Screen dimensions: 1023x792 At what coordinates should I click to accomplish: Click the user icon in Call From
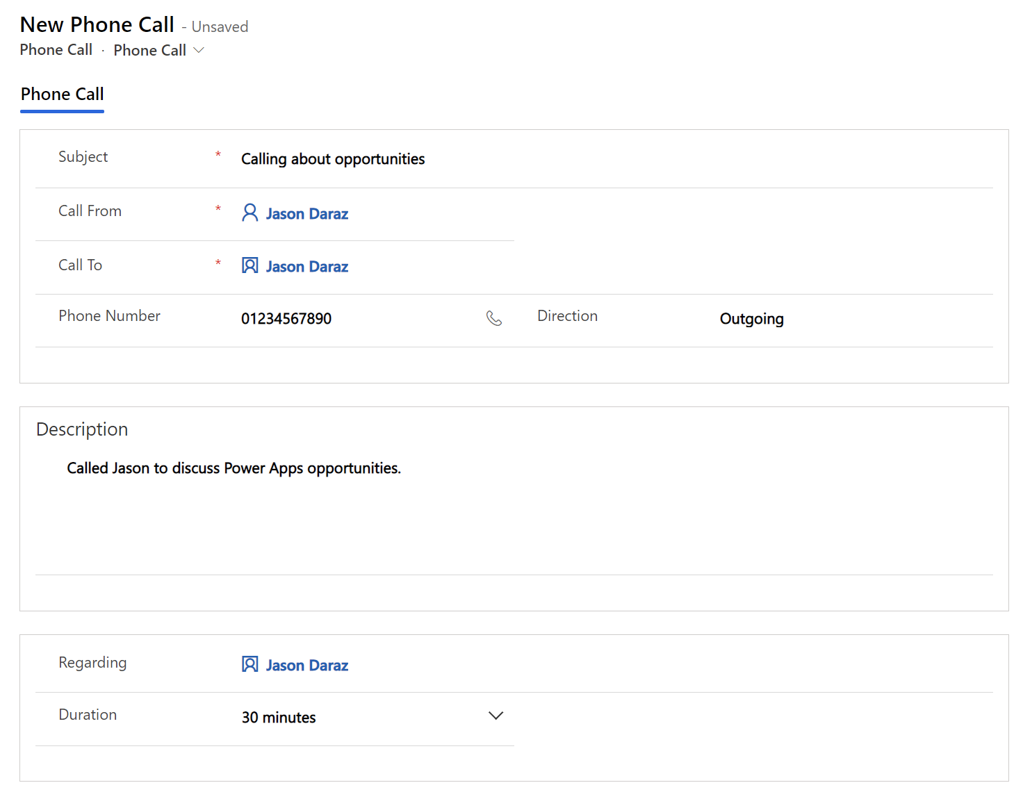pos(250,213)
